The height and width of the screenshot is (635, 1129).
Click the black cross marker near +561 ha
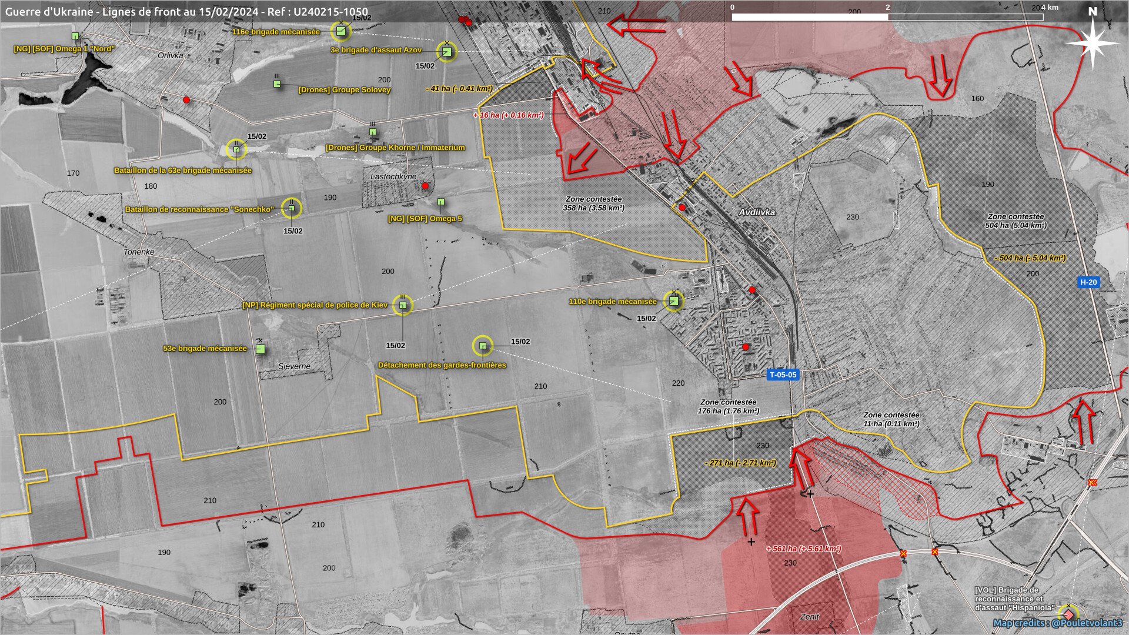tap(751, 542)
